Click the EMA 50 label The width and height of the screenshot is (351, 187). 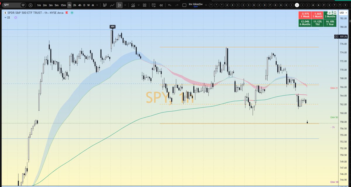[334, 117]
